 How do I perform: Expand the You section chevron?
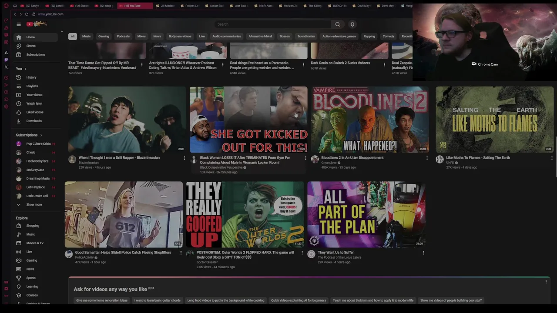[x=25, y=69]
